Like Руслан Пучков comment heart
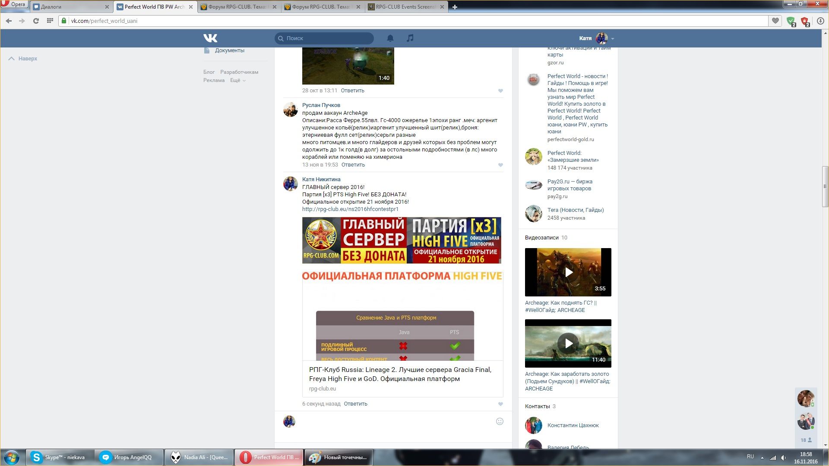Viewport: 829px width, 466px height. 500,165
